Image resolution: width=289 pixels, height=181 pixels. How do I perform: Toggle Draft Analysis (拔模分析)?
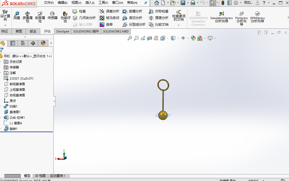point(132,11)
